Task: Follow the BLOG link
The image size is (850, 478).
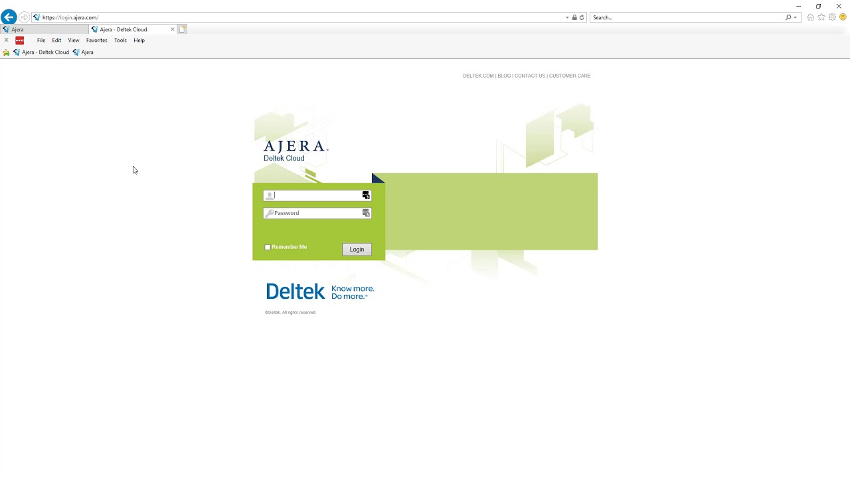Action: [x=504, y=76]
